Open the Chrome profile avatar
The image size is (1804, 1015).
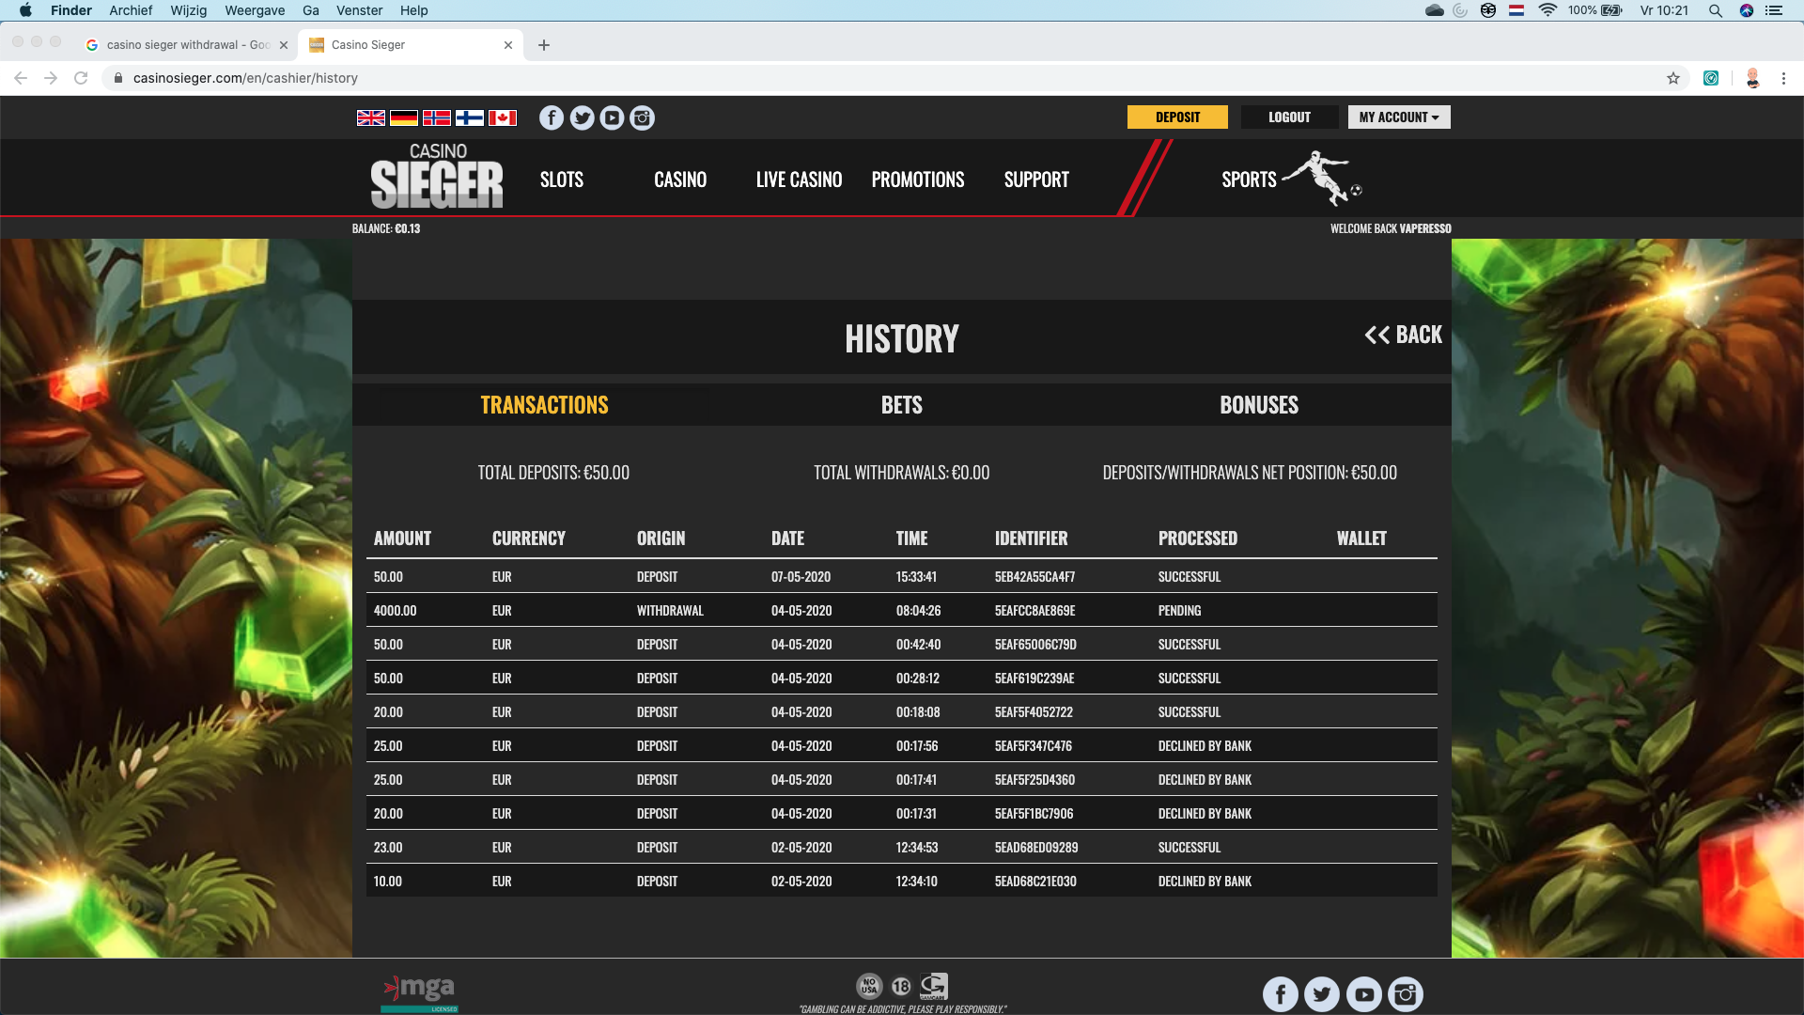(x=1752, y=78)
